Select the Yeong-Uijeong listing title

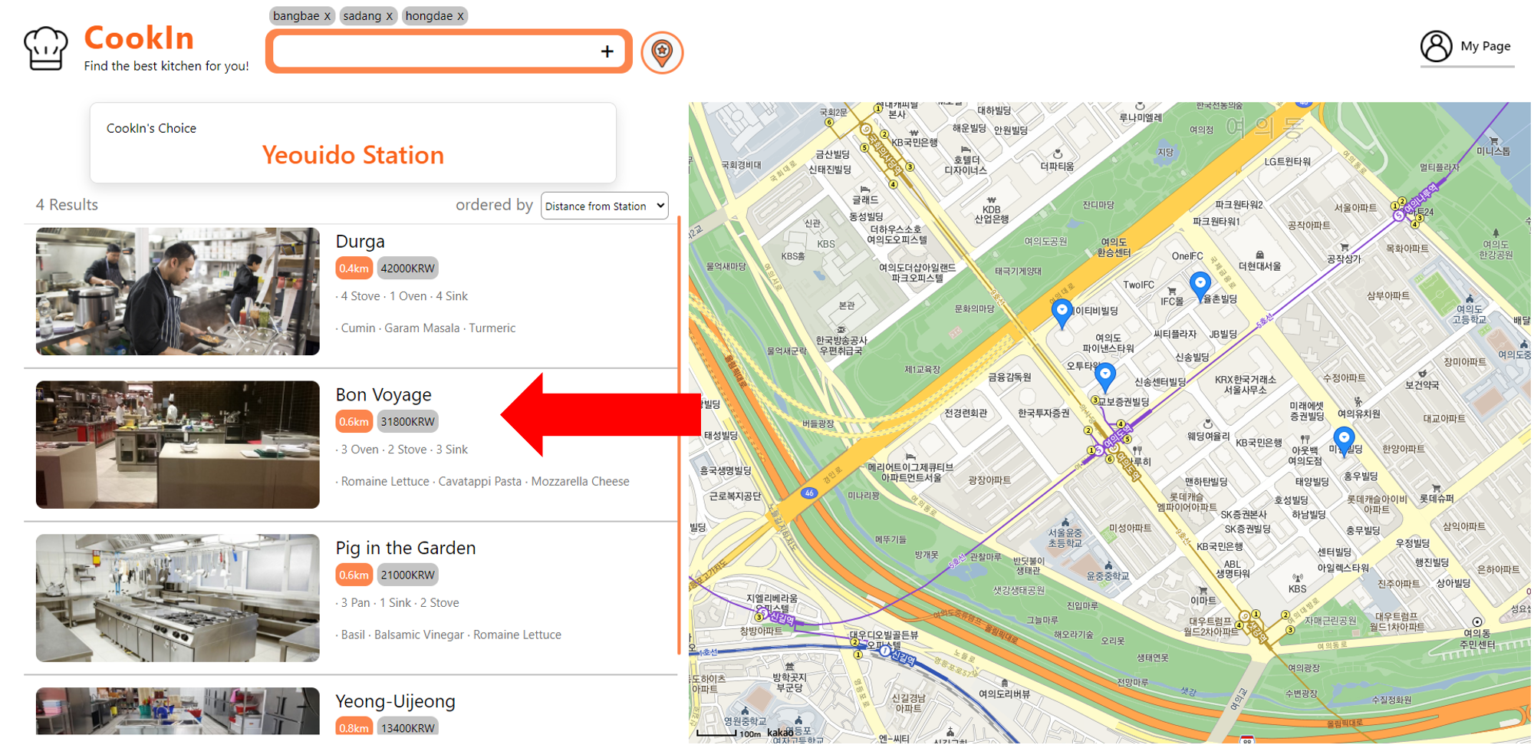395,701
